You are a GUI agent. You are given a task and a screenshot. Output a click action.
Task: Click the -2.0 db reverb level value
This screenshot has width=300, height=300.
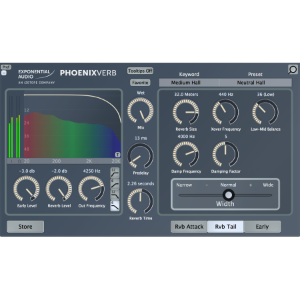[59, 171]
